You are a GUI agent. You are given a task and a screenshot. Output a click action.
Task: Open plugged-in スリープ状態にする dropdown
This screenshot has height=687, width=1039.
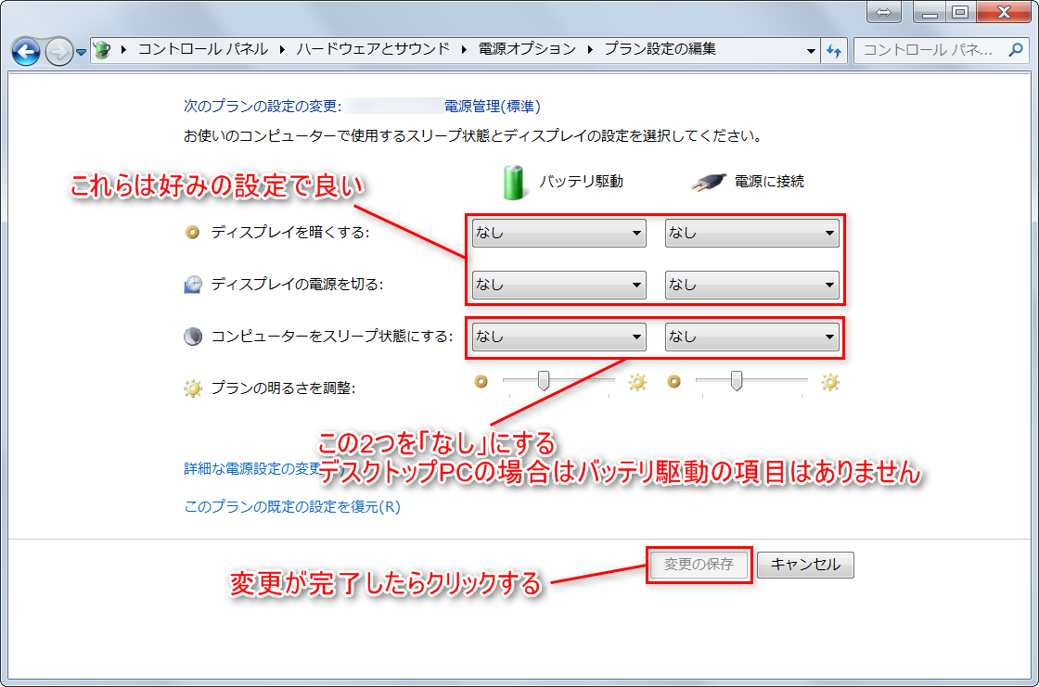(751, 337)
